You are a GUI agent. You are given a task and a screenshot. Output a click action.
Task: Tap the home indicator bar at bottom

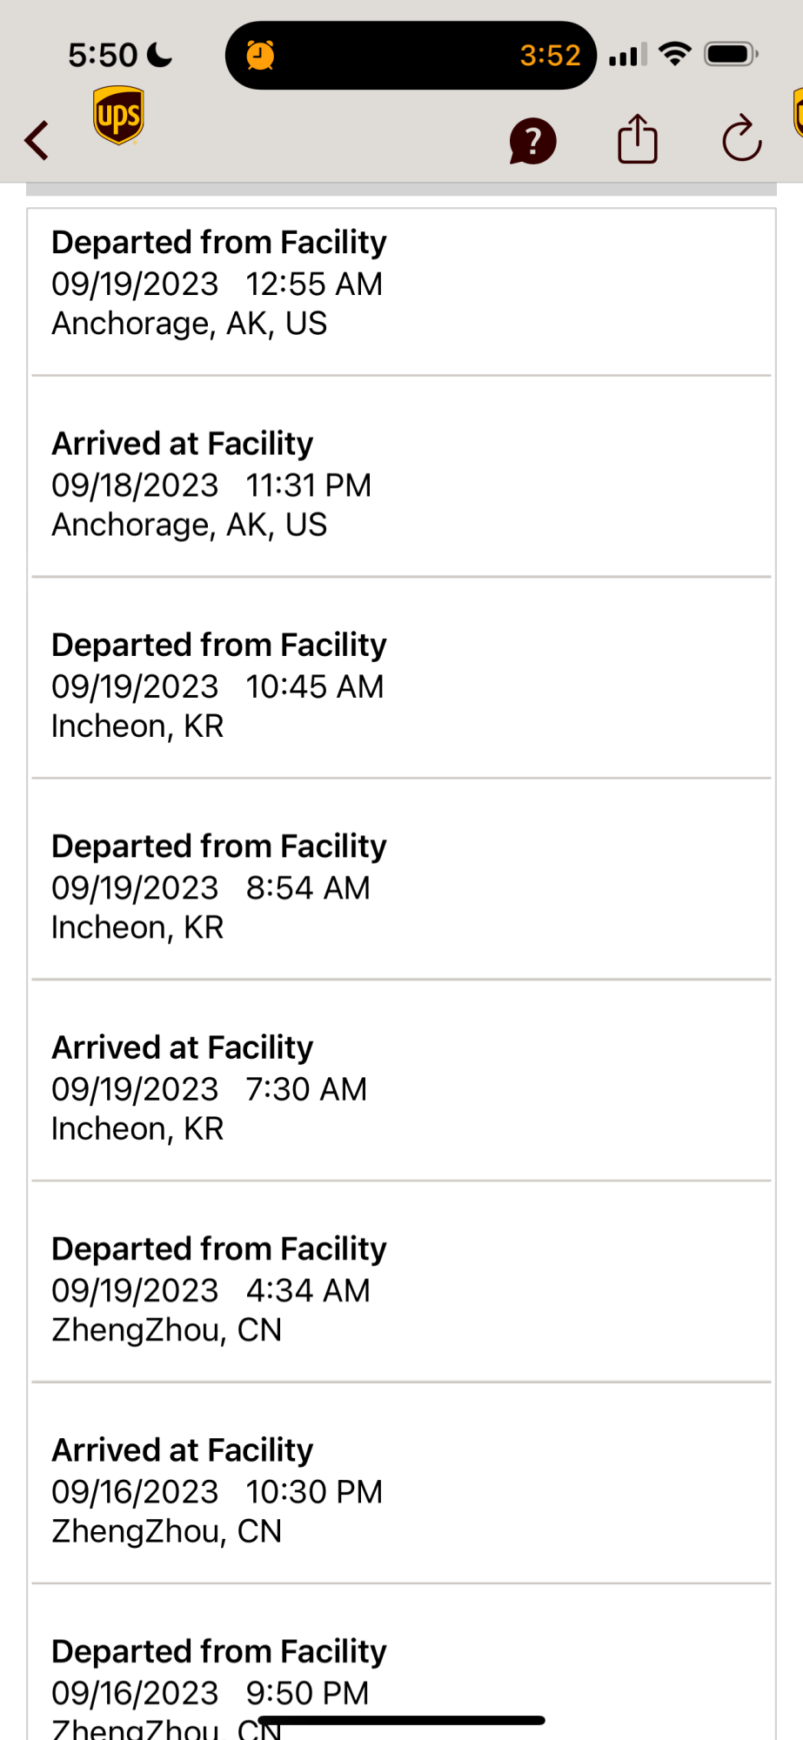pos(402,1720)
